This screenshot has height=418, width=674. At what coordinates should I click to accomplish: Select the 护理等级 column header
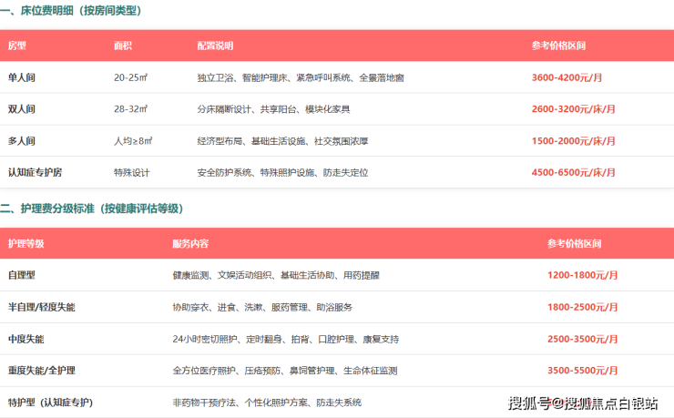point(26,244)
